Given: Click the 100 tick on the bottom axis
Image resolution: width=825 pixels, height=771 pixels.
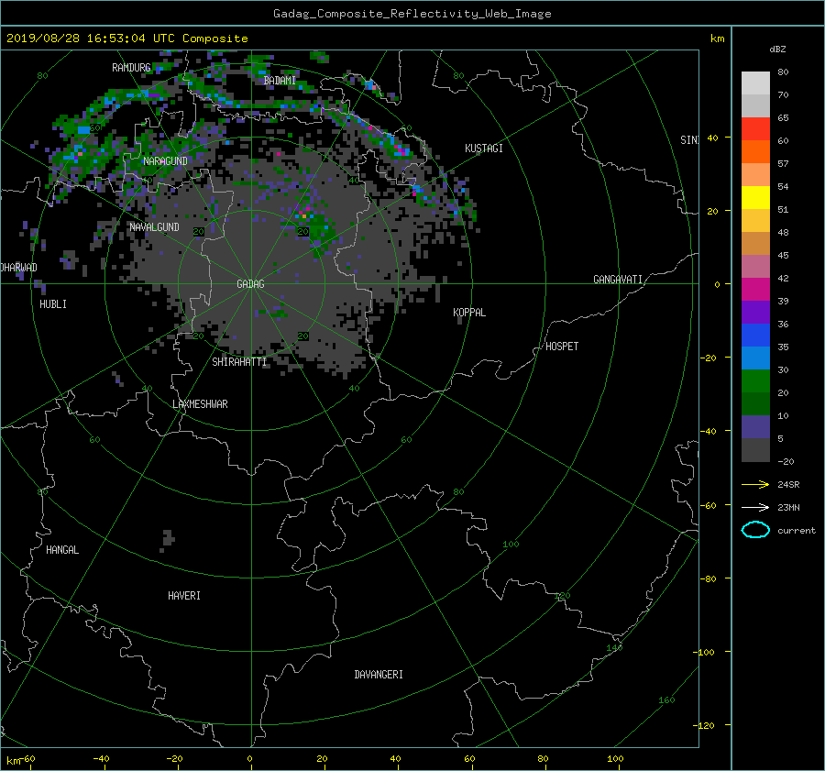Looking at the screenshot, I should (615, 759).
